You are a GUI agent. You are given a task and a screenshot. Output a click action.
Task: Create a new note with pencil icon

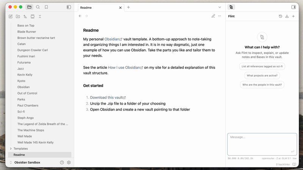point(11,17)
